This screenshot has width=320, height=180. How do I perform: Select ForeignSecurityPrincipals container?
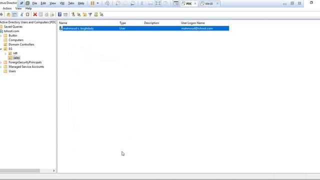click(x=25, y=62)
